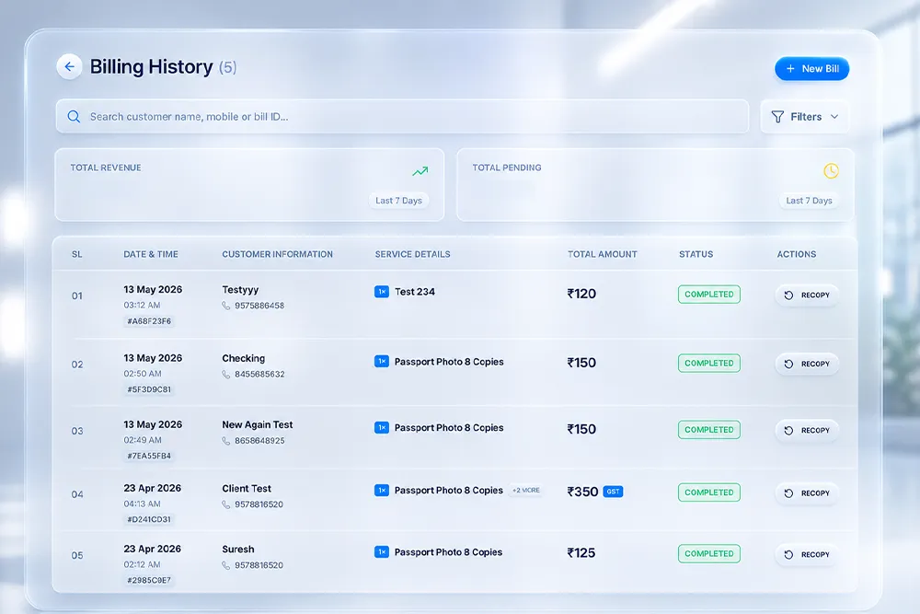Image resolution: width=920 pixels, height=614 pixels.
Task: Recopy the Client Test bill
Action: click(808, 493)
